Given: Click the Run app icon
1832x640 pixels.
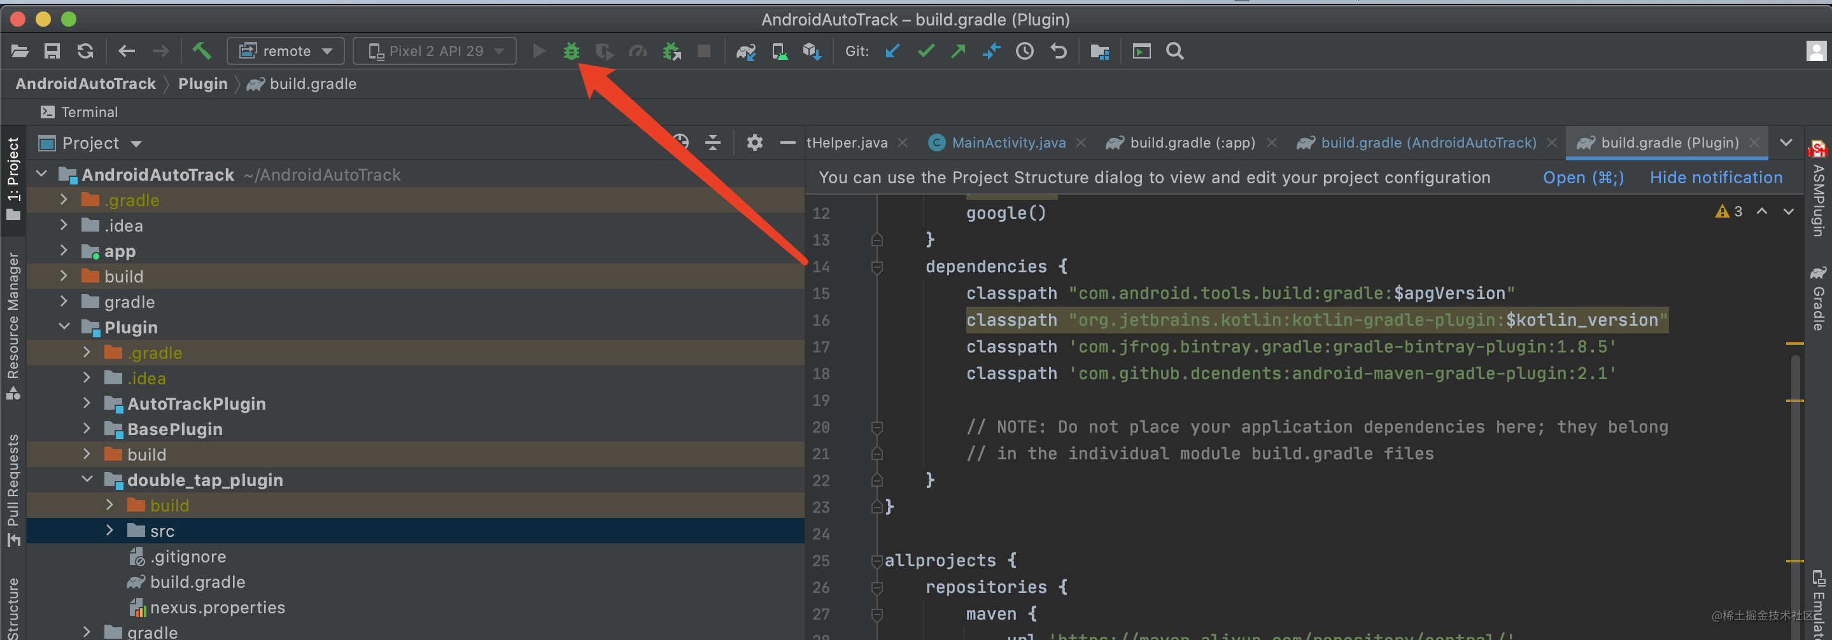Looking at the screenshot, I should coord(539,50).
